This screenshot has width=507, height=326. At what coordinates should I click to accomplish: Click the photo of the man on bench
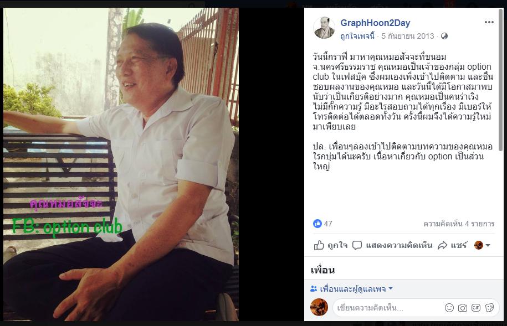click(121, 164)
